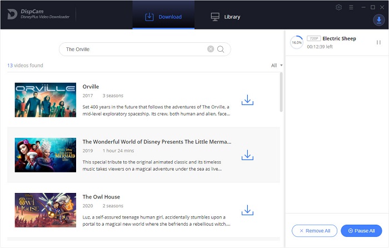This screenshot has width=389, height=248.
Task: Click the Orville '3 seasons' text
Action: pyautogui.click(x=113, y=96)
